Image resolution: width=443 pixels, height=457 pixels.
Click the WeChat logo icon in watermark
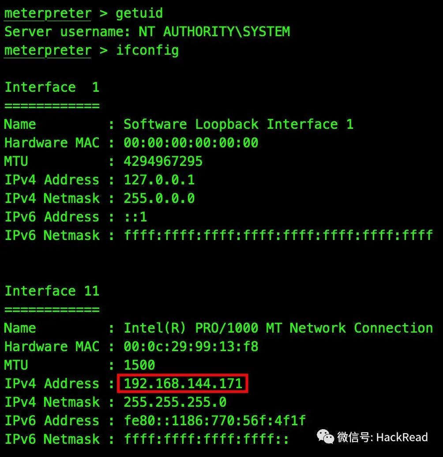click(x=325, y=437)
